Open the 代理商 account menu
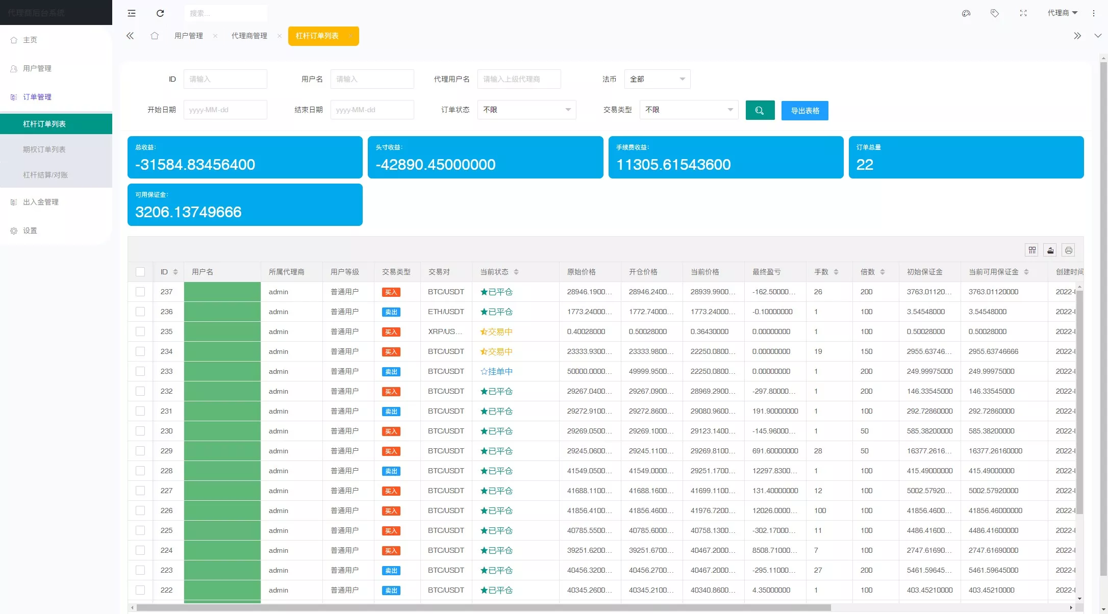This screenshot has width=1108, height=614. [1062, 13]
